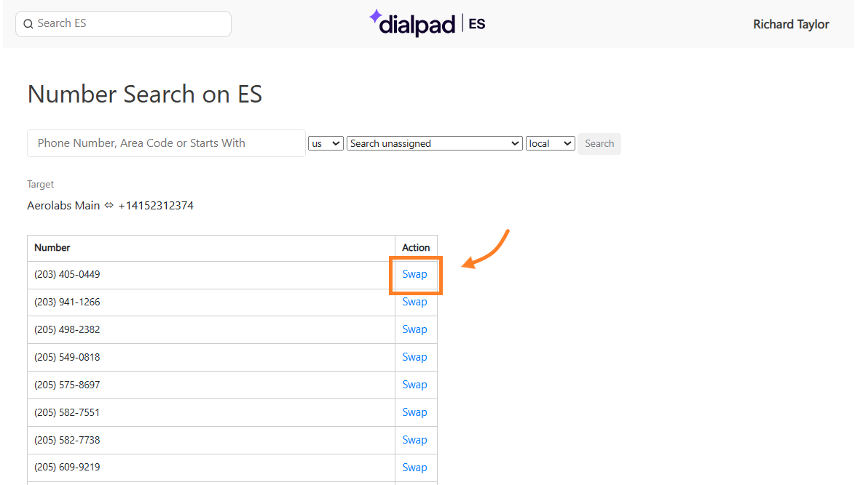Click the dialpad logo in the header
The height and width of the screenshot is (485, 855).
[412, 23]
